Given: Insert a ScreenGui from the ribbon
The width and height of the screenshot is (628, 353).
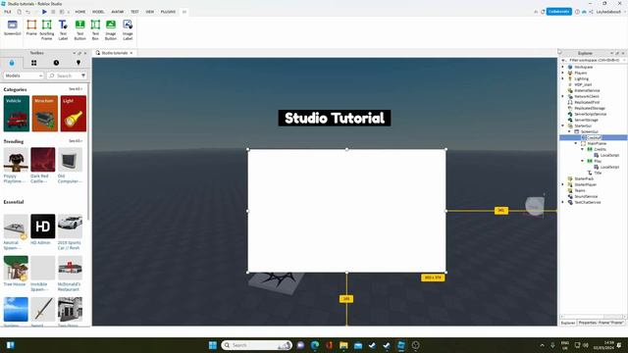Looking at the screenshot, I should pos(13,28).
